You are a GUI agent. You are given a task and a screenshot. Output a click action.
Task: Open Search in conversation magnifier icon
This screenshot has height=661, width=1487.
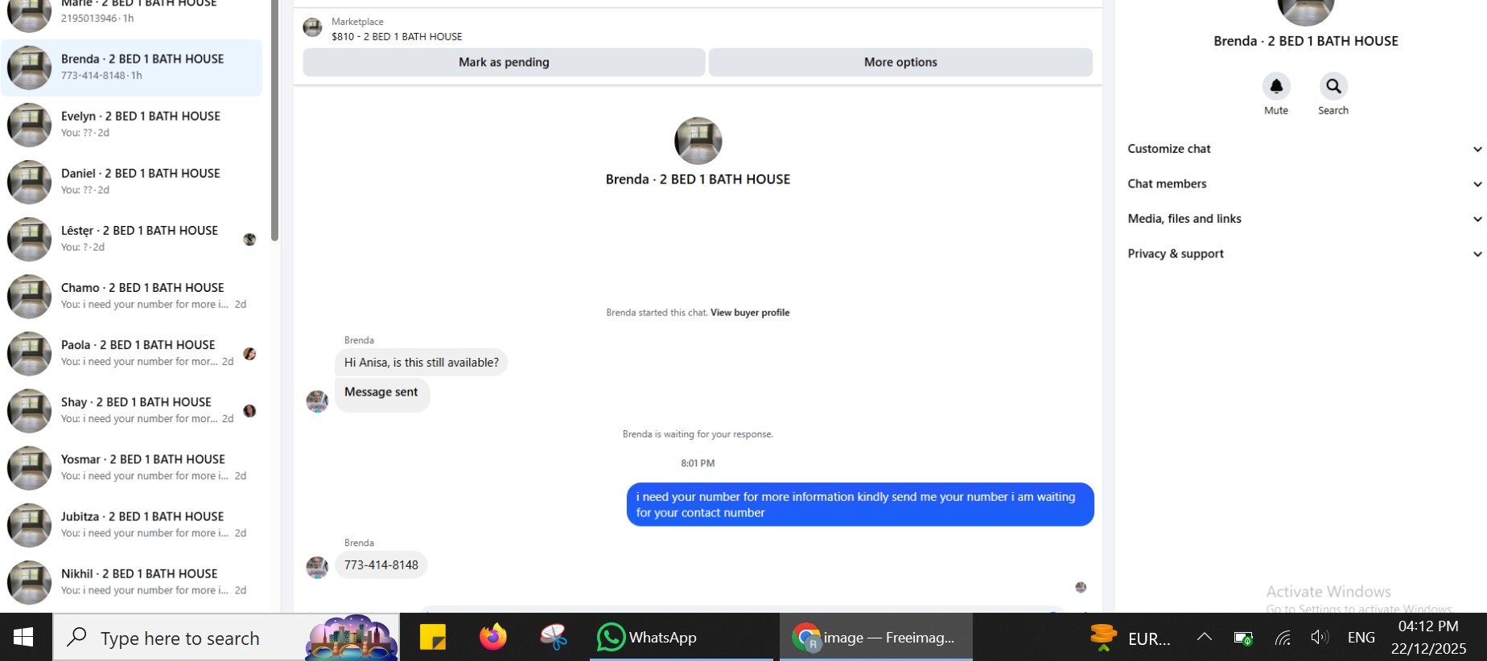coord(1333,86)
